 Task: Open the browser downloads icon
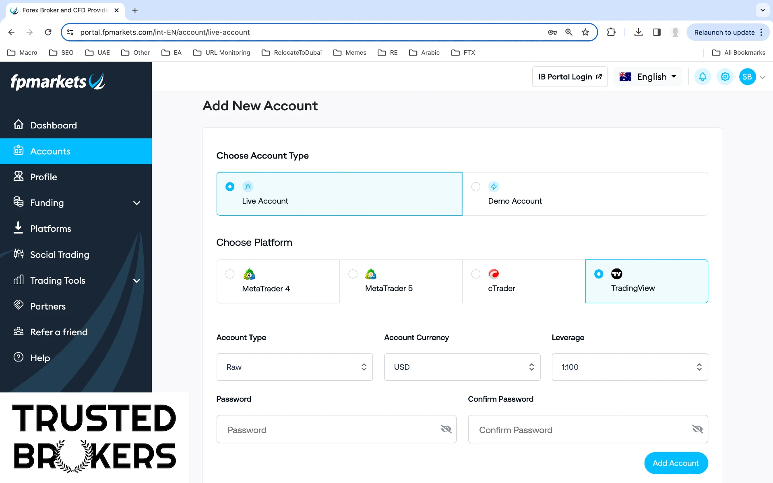639,32
